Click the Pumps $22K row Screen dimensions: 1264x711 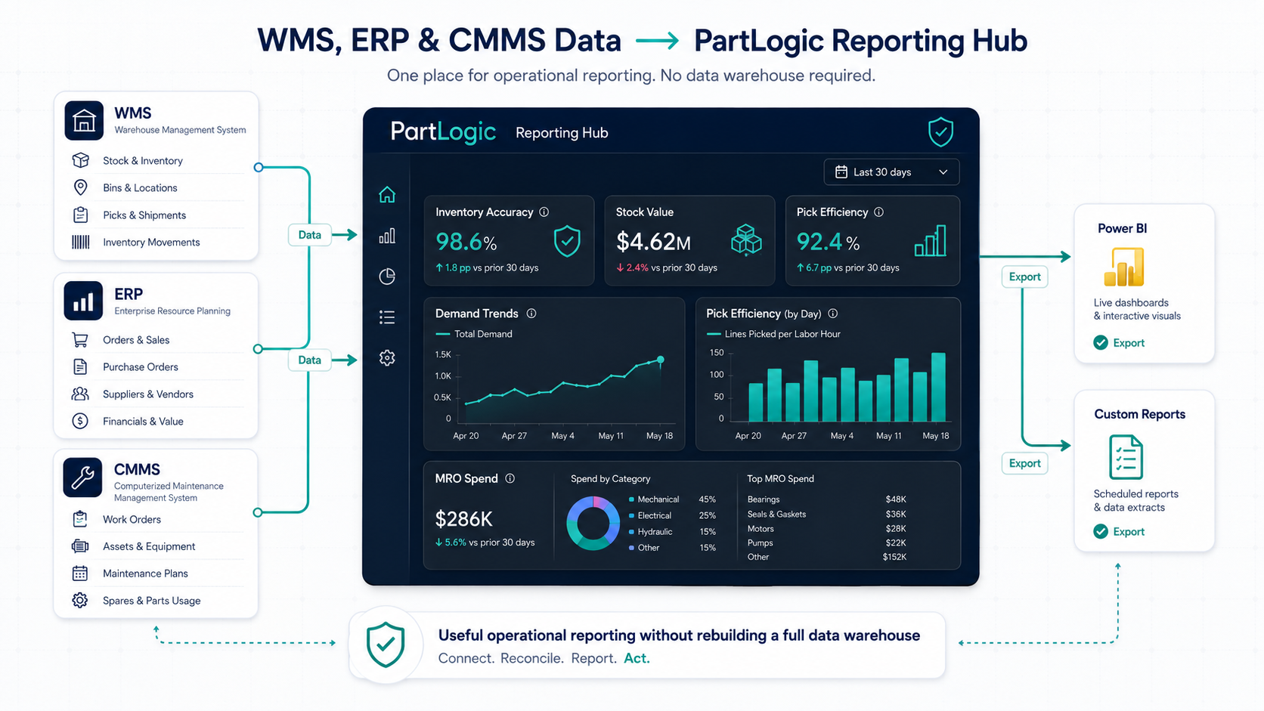(826, 543)
